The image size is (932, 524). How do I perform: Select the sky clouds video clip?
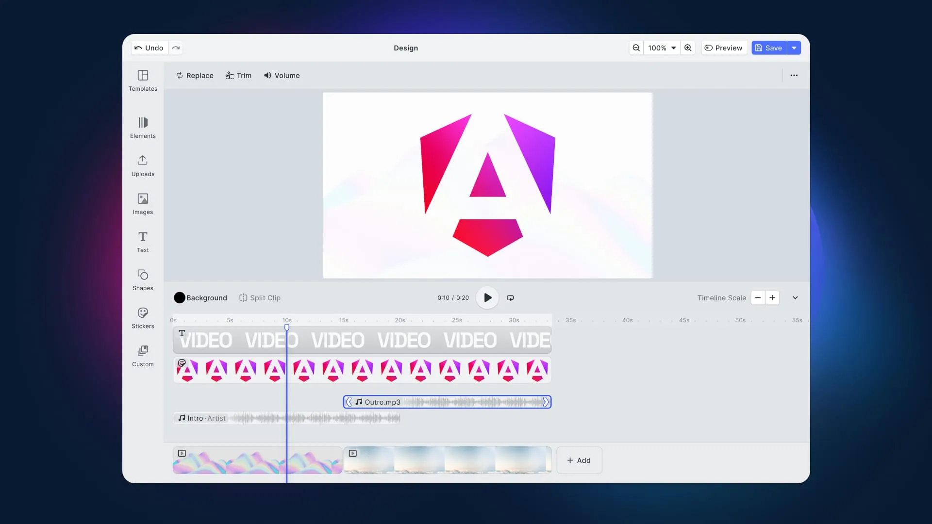(x=448, y=460)
